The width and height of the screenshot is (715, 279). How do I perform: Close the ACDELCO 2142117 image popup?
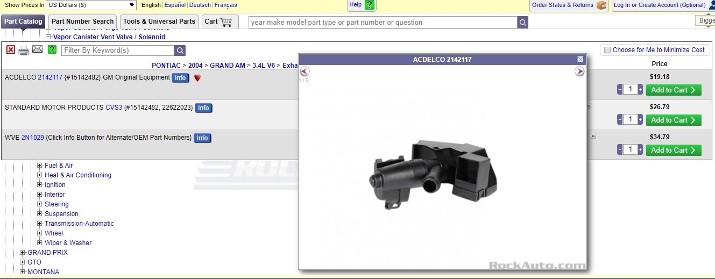pos(580,59)
